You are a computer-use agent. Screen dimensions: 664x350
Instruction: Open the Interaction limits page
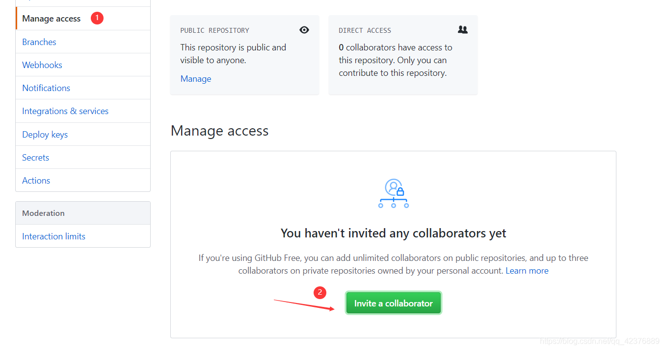(x=53, y=236)
